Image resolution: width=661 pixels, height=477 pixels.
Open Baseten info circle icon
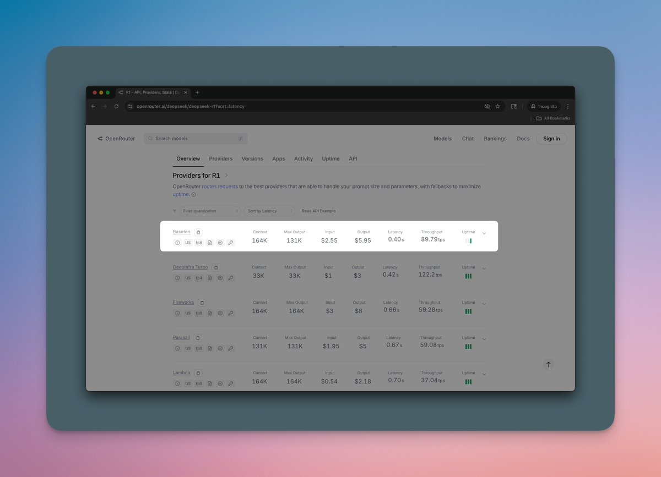tap(177, 243)
